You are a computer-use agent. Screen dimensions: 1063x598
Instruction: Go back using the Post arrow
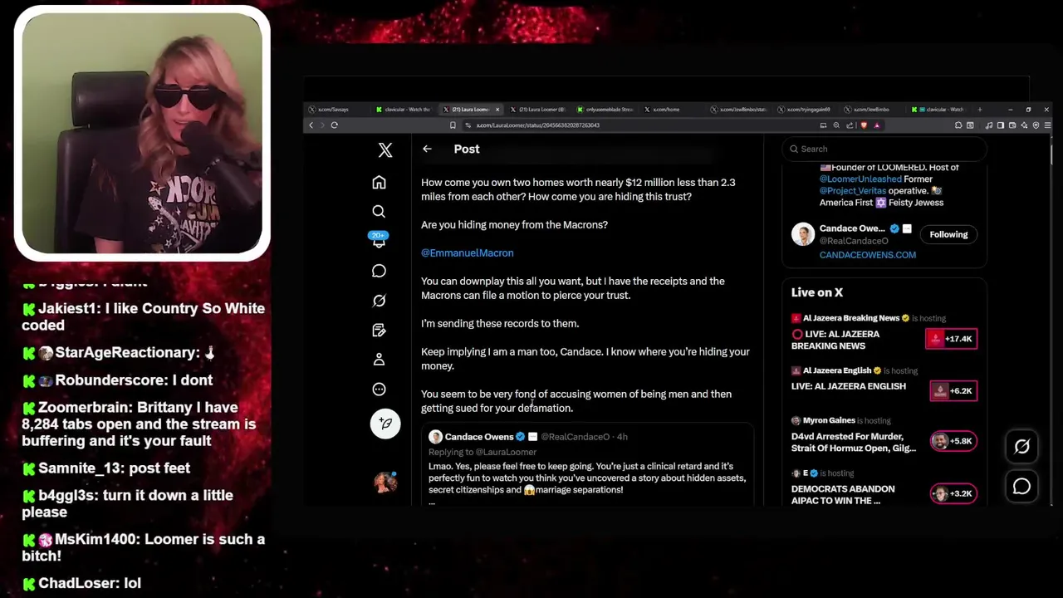click(427, 149)
